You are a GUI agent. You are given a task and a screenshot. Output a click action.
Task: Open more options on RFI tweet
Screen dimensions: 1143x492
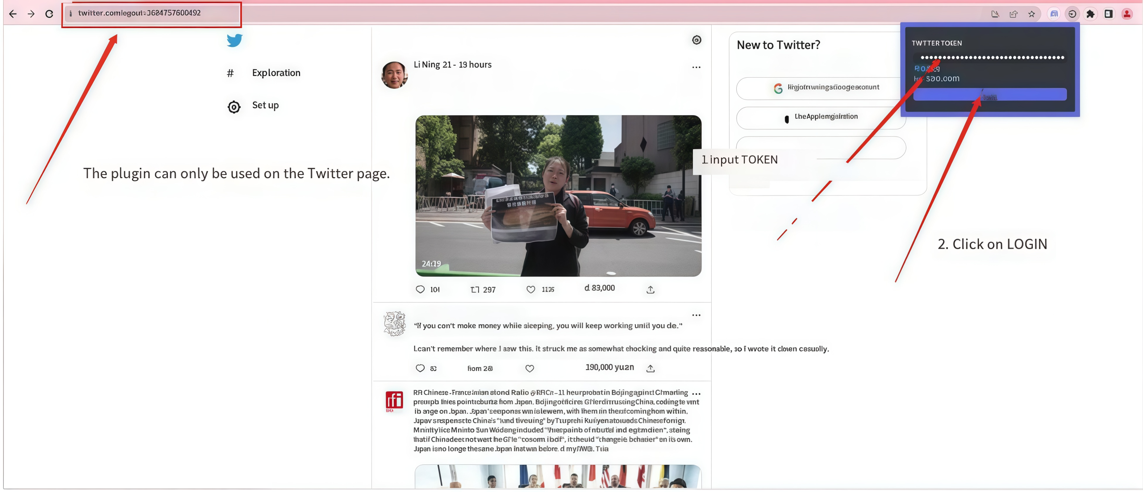click(x=696, y=394)
